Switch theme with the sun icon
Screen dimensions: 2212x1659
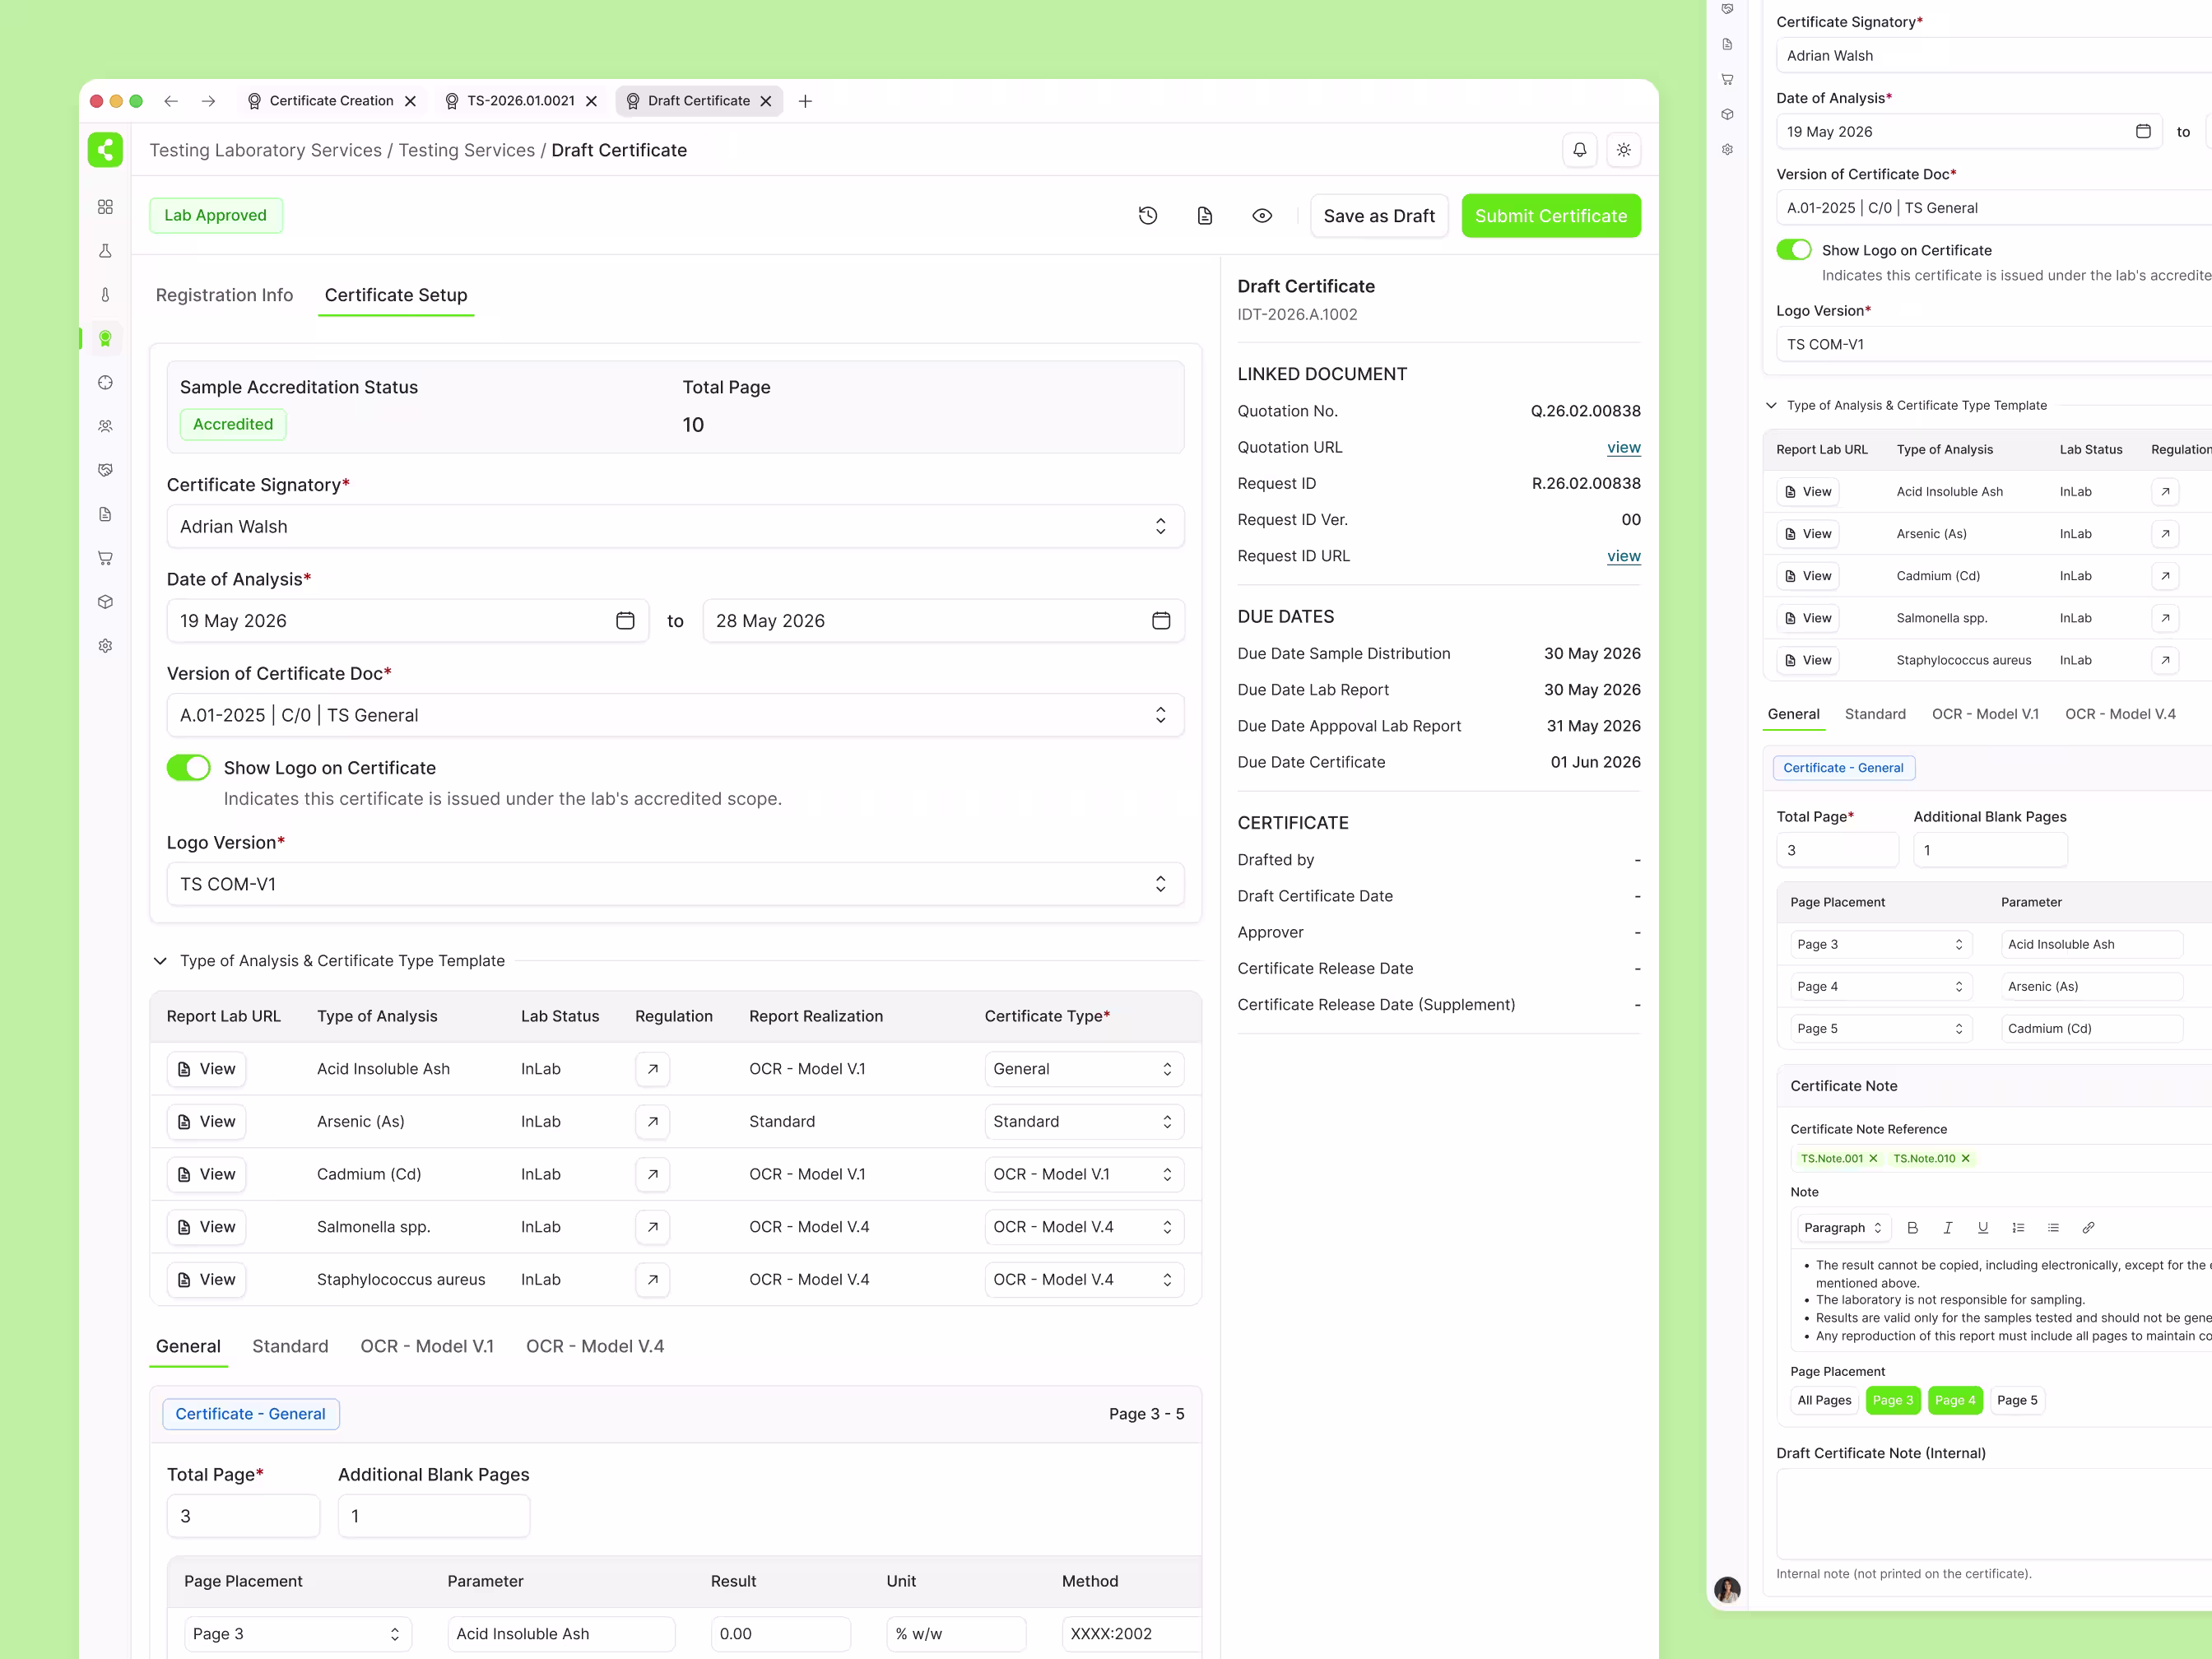pyautogui.click(x=1624, y=150)
